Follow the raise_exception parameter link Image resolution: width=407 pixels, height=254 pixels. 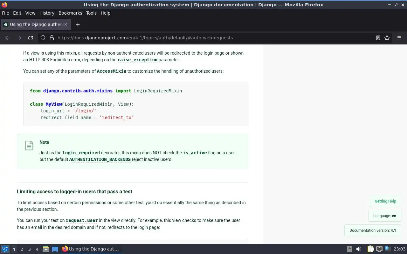tap(137, 60)
